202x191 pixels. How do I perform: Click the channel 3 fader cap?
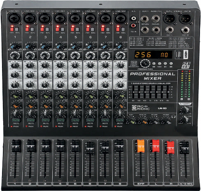click(x=46, y=146)
